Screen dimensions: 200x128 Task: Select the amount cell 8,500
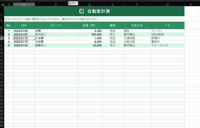90,42
